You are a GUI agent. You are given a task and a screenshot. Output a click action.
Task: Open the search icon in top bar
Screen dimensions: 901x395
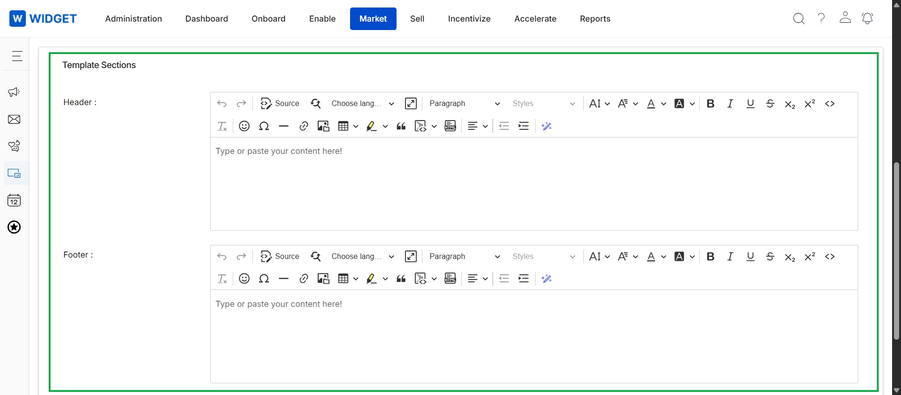(x=799, y=19)
